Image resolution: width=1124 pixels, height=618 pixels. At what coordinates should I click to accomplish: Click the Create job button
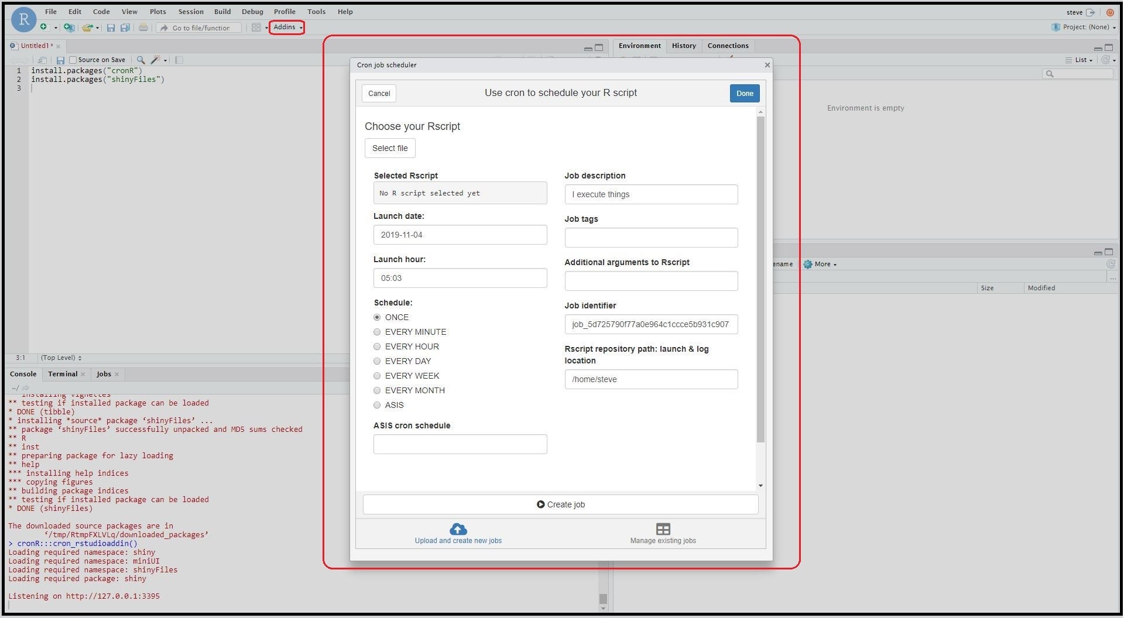click(x=561, y=504)
